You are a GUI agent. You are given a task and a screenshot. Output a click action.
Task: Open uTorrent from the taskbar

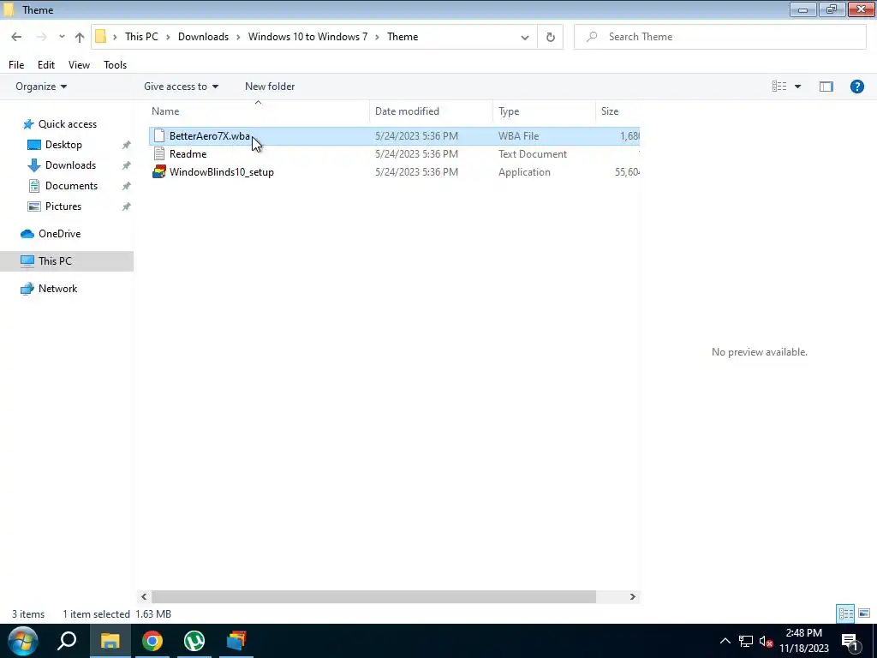pyautogui.click(x=194, y=641)
